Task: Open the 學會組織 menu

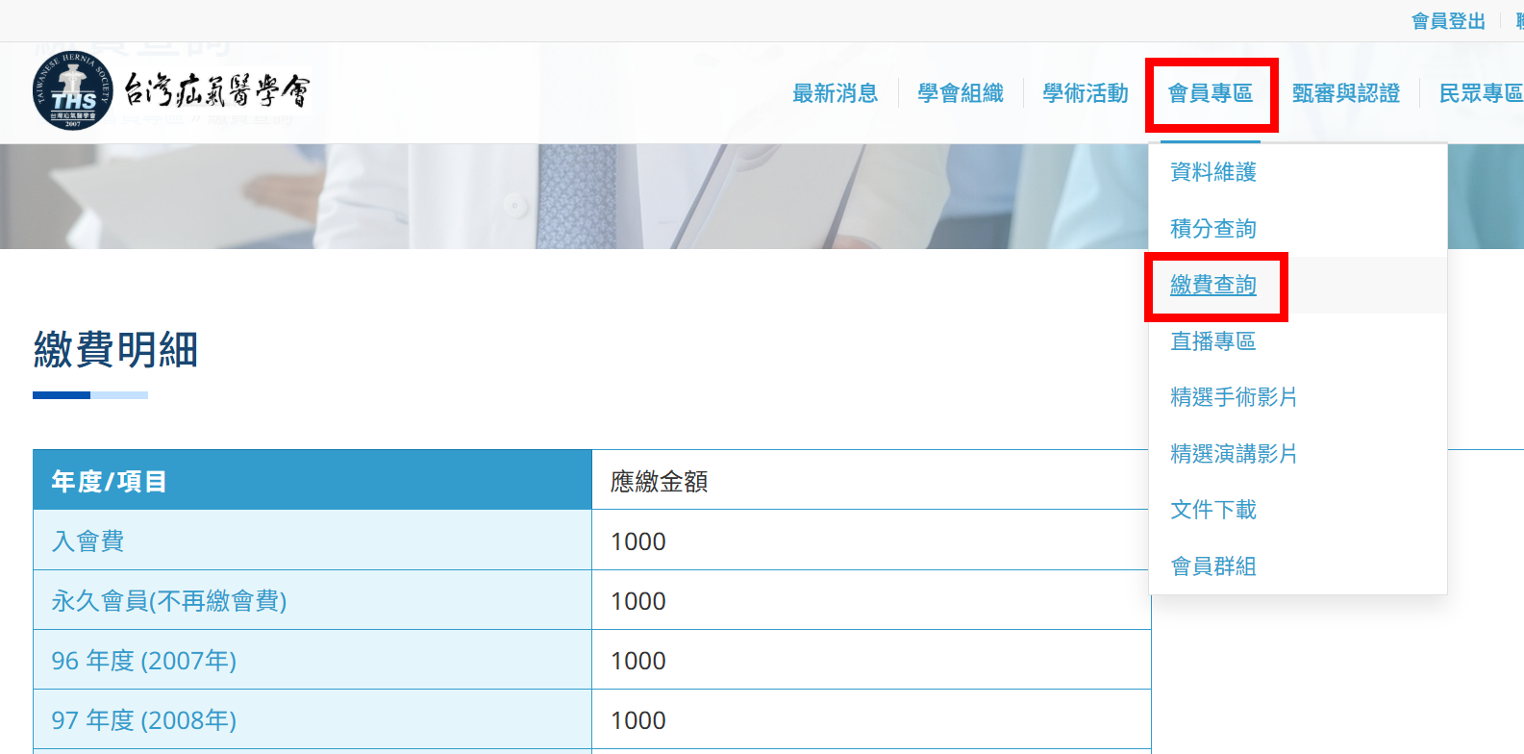Action: pyautogui.click(x=960, y=93)
